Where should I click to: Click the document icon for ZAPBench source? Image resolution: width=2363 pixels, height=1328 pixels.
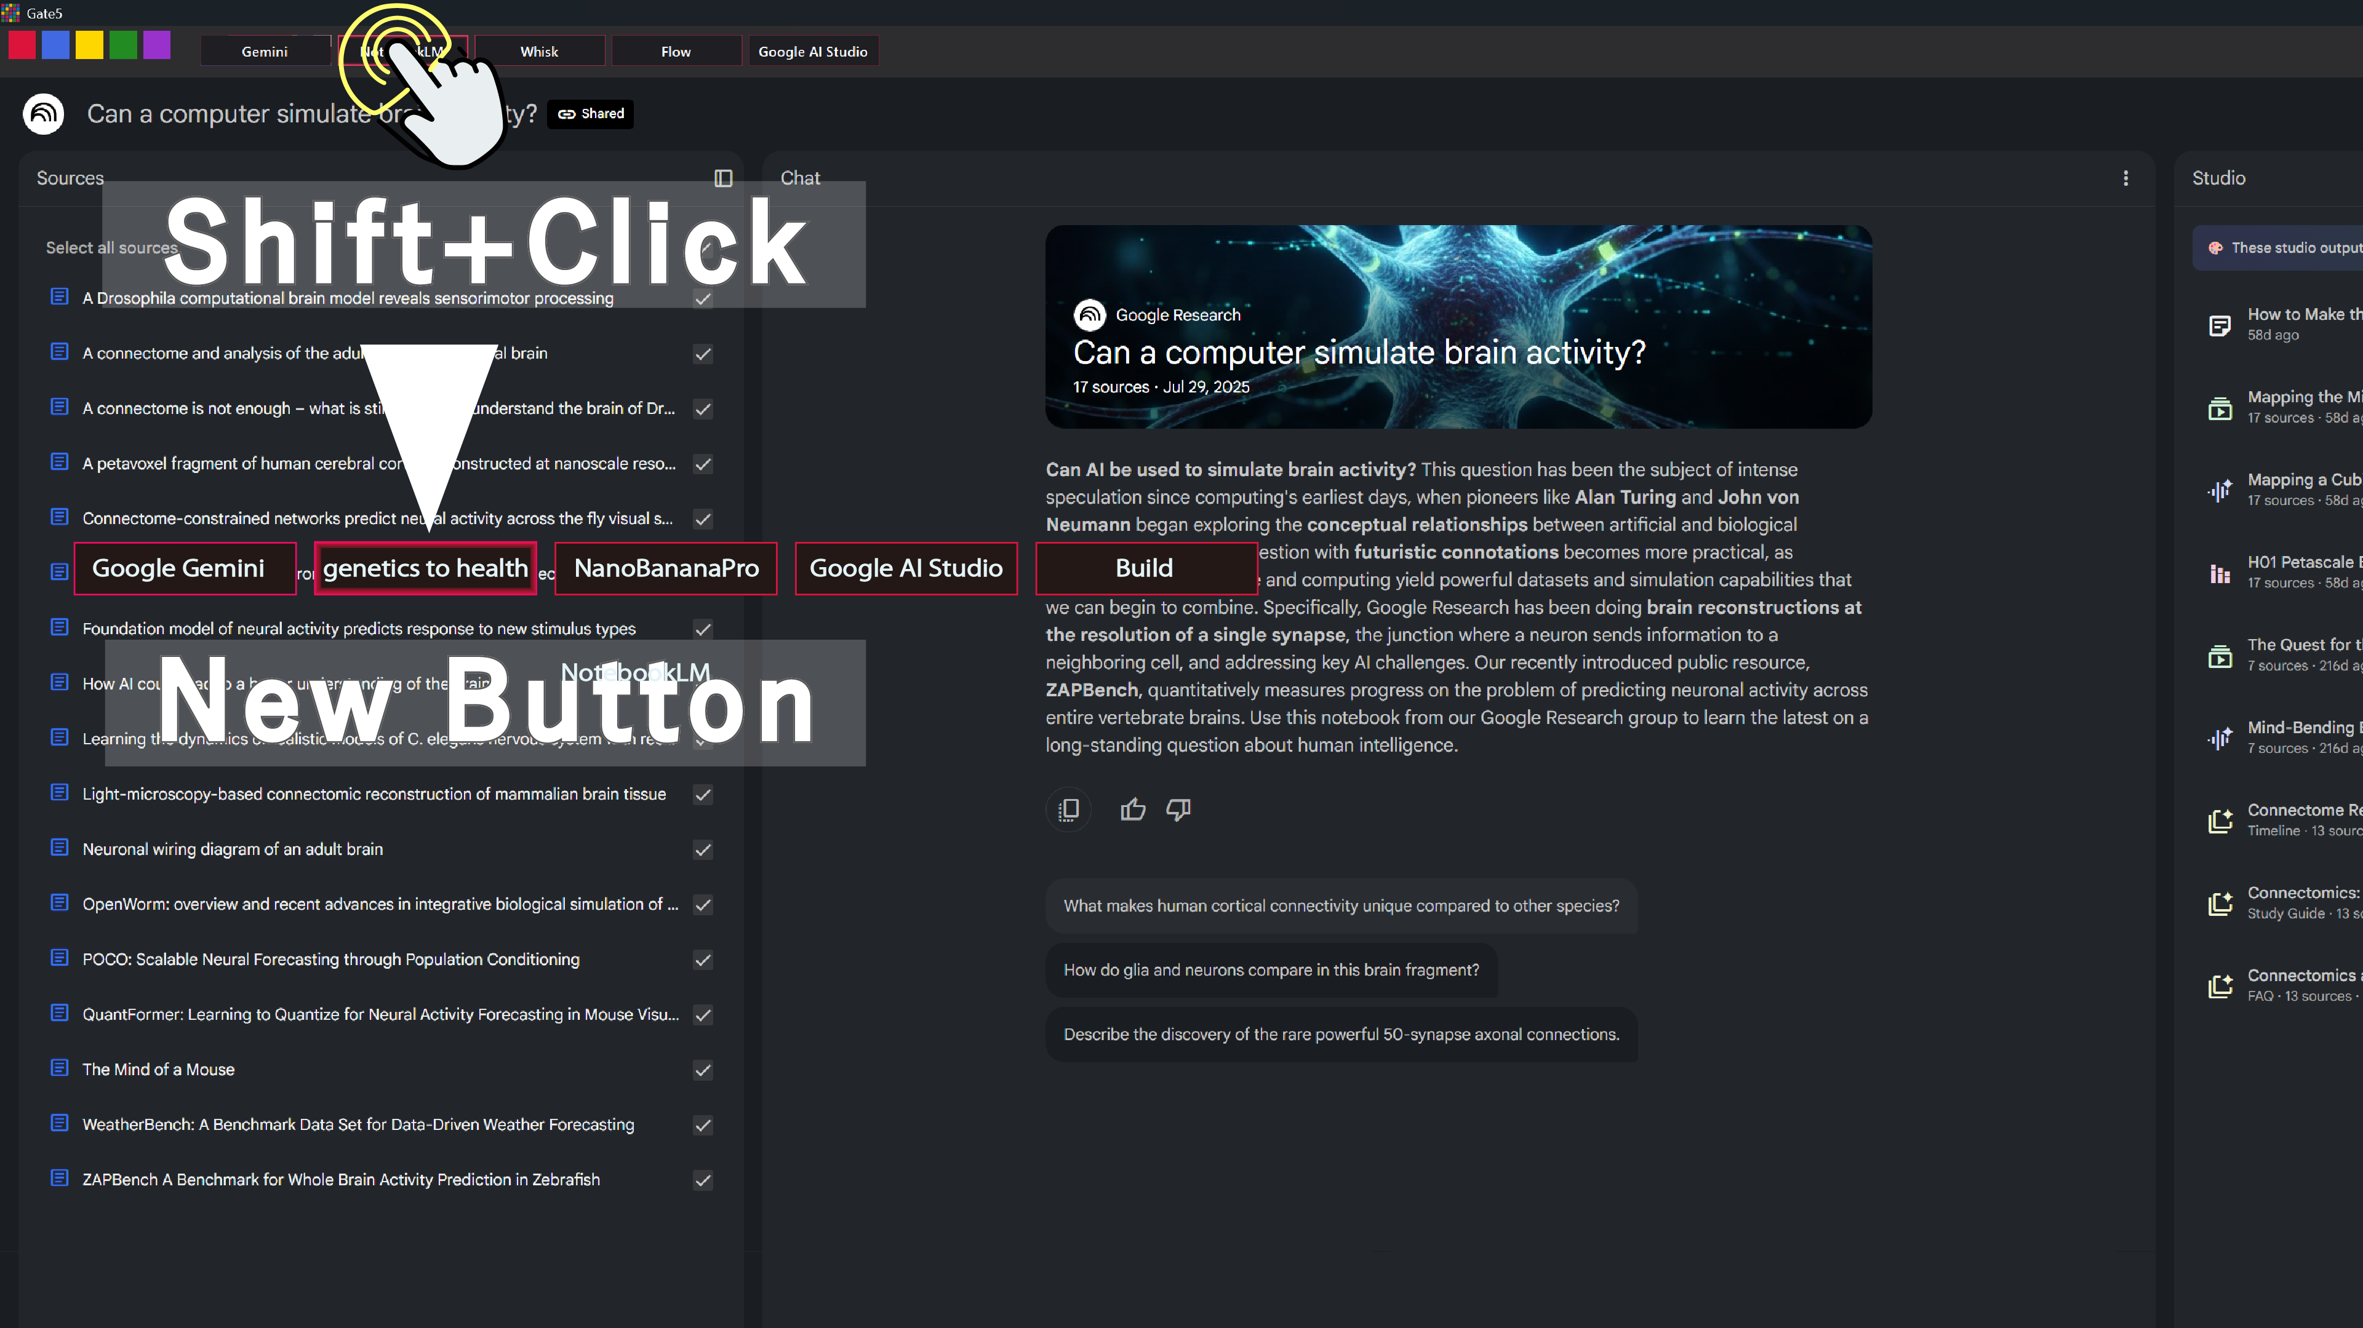click(60, 1177)
